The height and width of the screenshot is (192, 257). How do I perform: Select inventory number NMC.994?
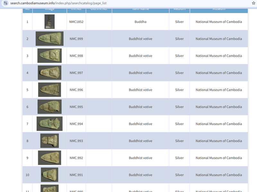coord(76,124)
